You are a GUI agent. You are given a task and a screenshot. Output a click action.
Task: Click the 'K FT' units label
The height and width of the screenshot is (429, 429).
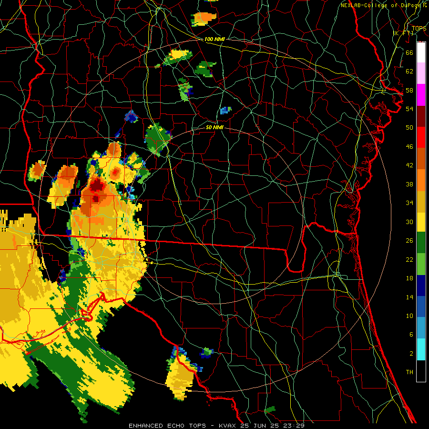point(403,33)
